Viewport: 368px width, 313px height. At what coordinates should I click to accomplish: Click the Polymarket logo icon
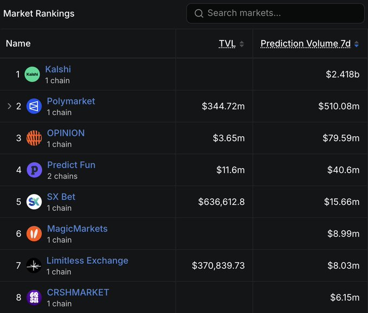click(x=34, y=106)
